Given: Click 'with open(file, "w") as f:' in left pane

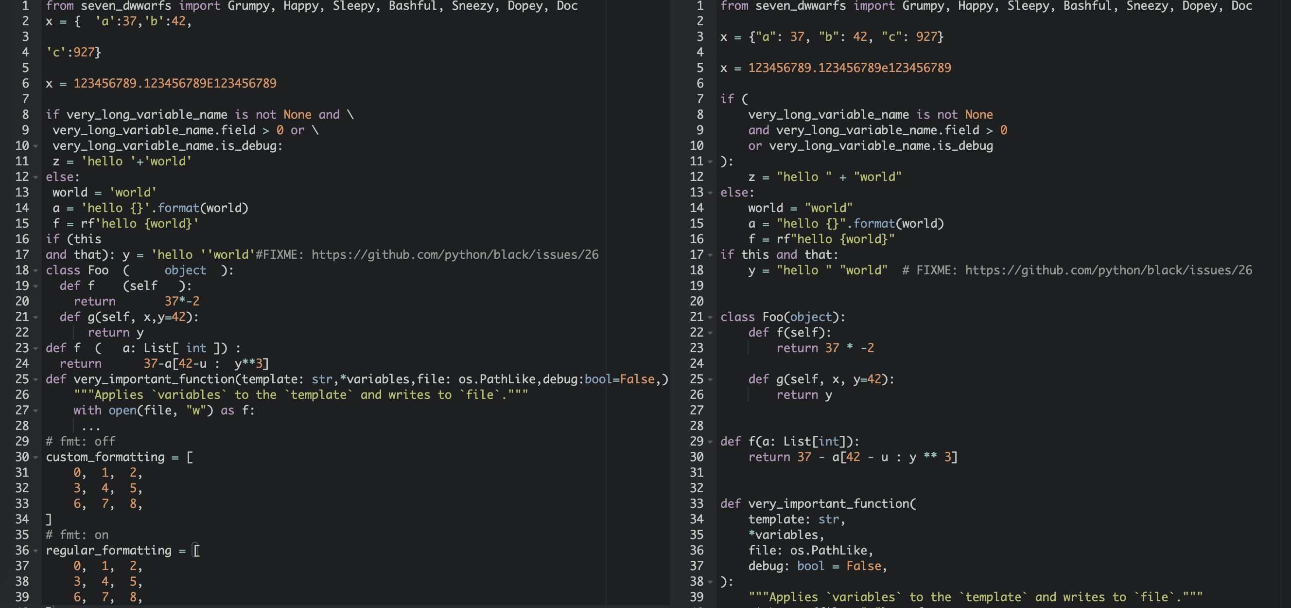Looking at the screenshot, I should click(164, 411).
